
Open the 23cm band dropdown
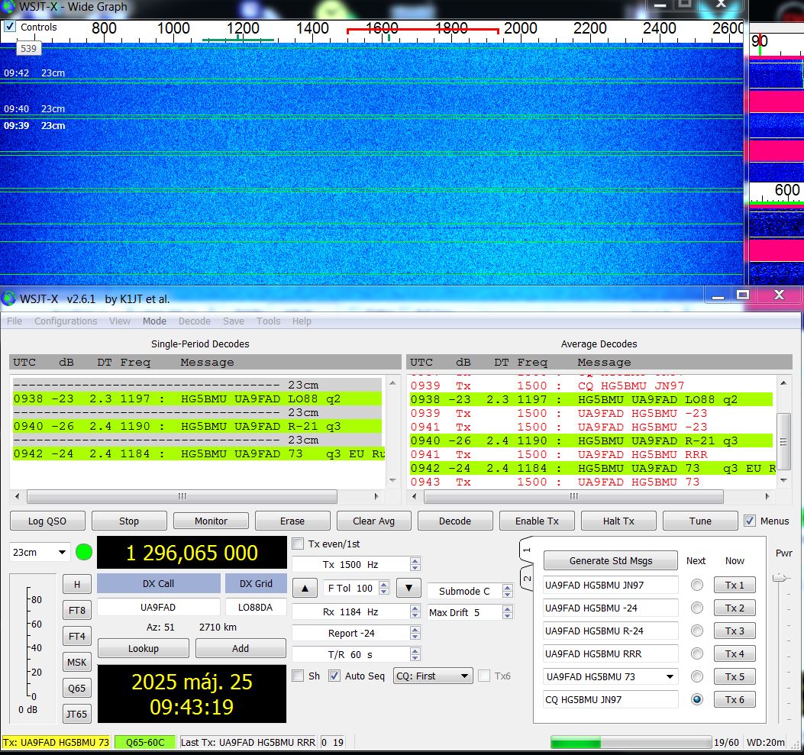40,552
